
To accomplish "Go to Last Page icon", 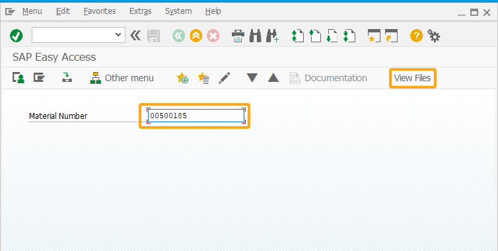I will click(349, 36).
